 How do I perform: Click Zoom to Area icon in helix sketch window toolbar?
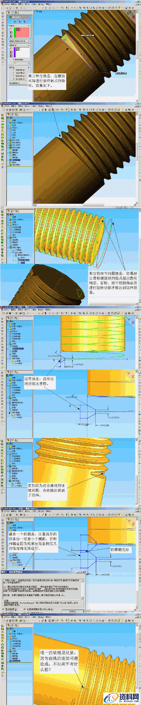click(87, 313)
